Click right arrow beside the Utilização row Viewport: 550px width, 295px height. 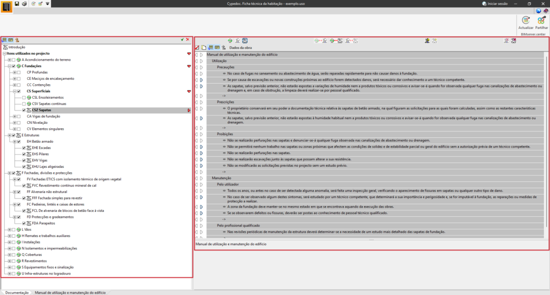click(x=201, y=61)
